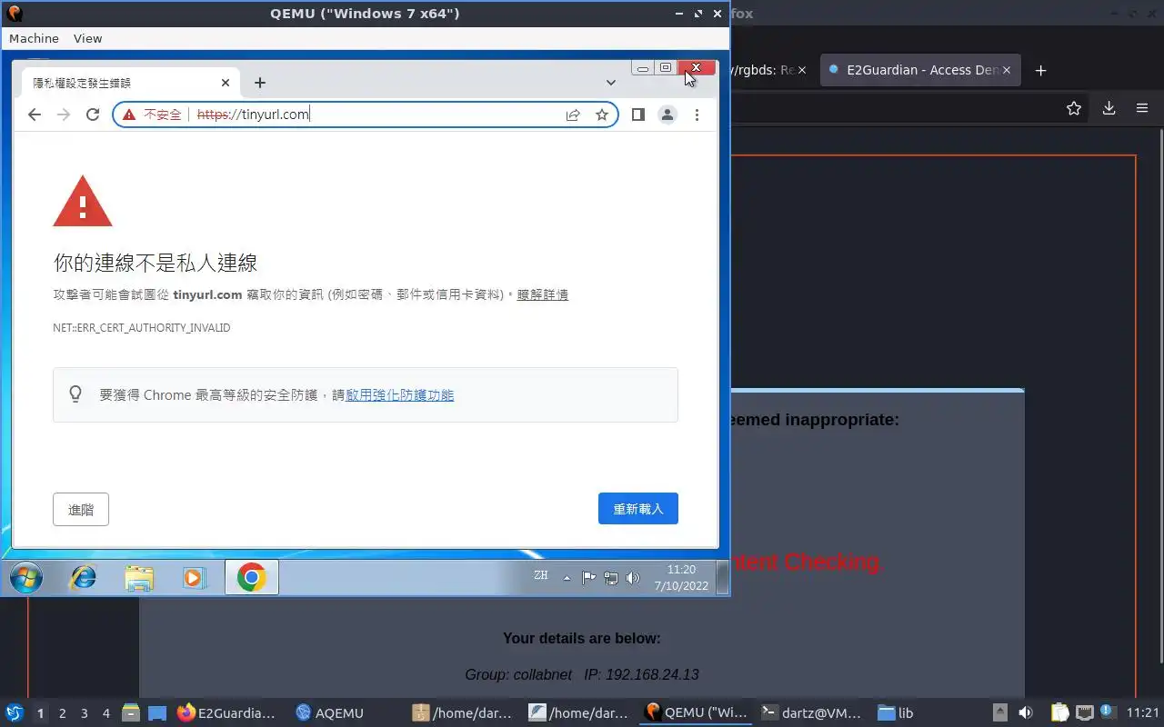Show hidden Windows tray icons
The height and width of the screenshot is (727, 1164).
click(567, 578)
